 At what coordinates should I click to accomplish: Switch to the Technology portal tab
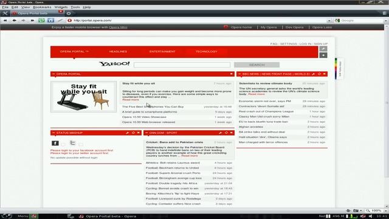[x=206, y=52]
